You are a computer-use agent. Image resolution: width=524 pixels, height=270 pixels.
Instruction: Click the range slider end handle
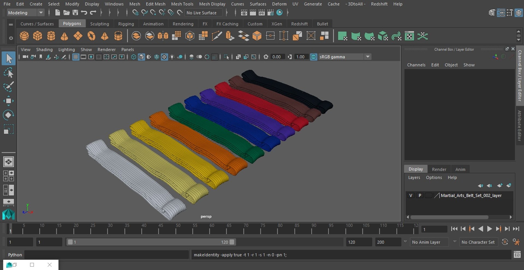click(x=232, y=242)
